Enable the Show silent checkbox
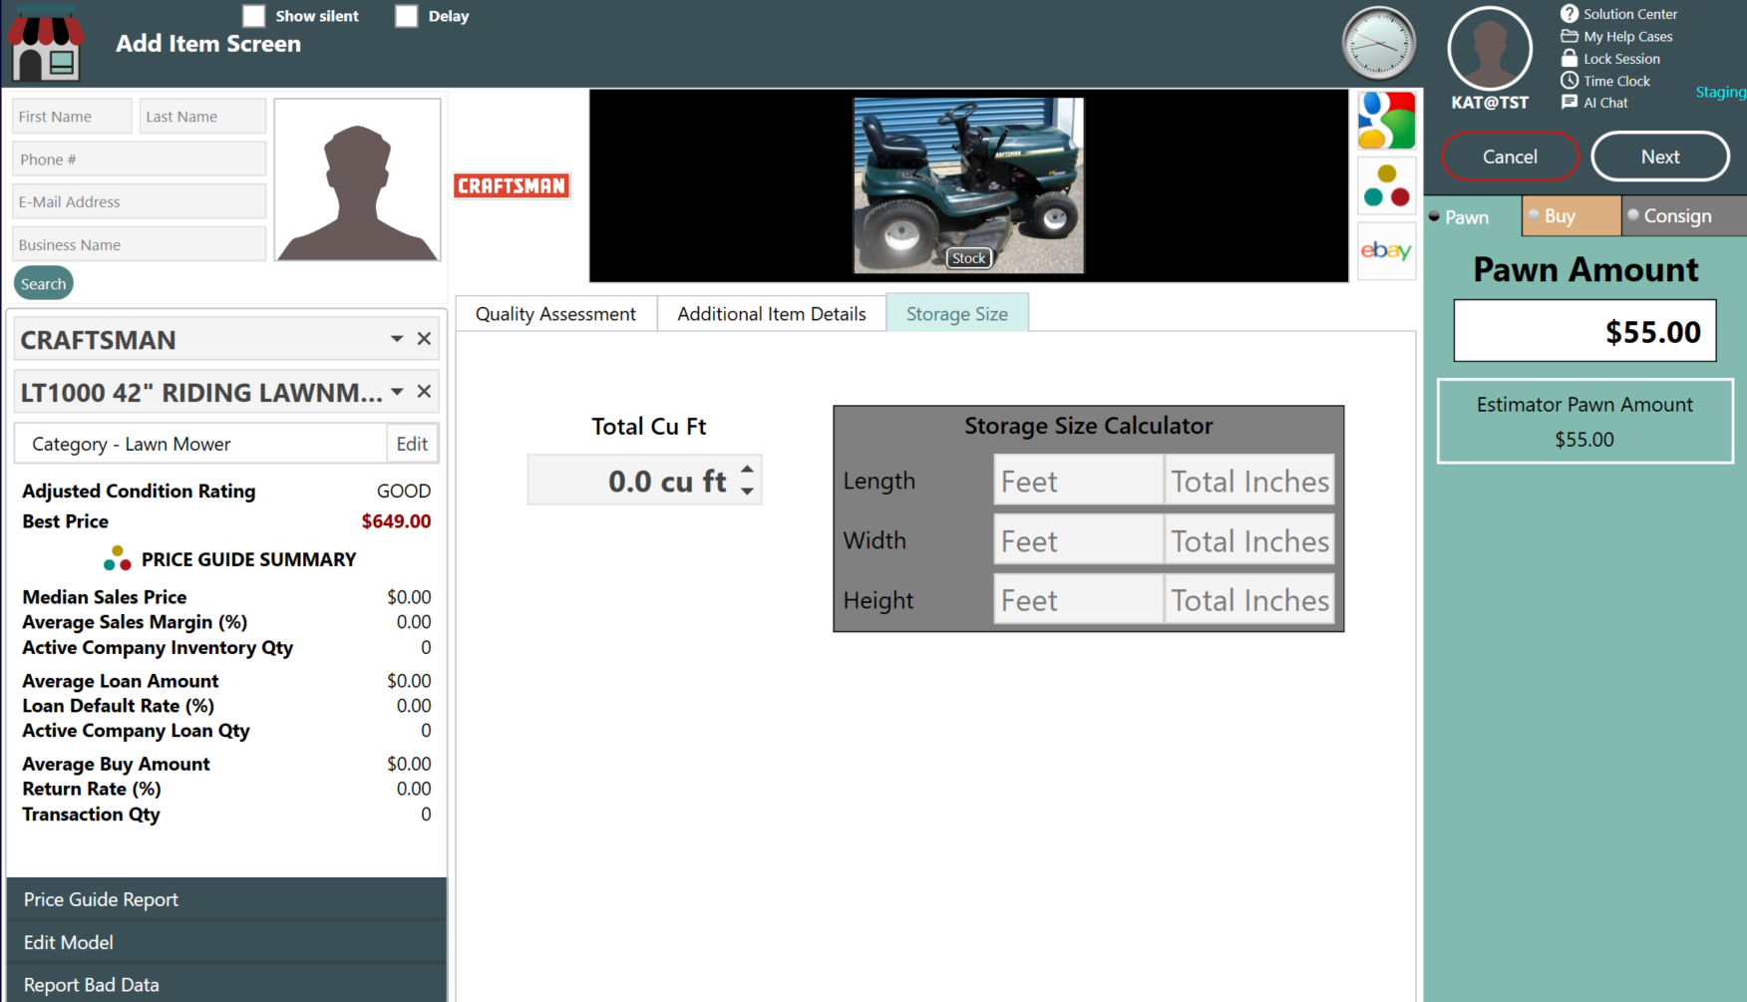The height and width of the screenshot is (1002, 1747). [254, 16]
